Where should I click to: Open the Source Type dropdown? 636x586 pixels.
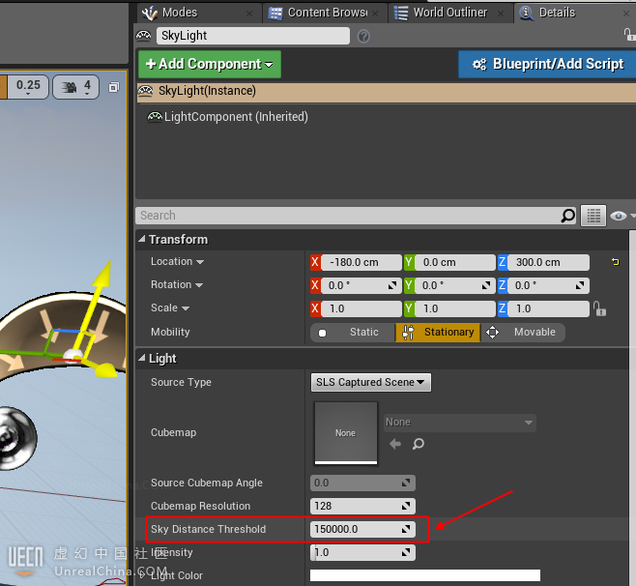click(371, 382)
